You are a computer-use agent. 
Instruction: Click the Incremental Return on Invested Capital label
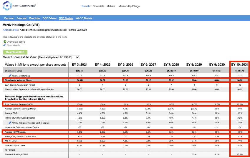click(x=22, y=127)
